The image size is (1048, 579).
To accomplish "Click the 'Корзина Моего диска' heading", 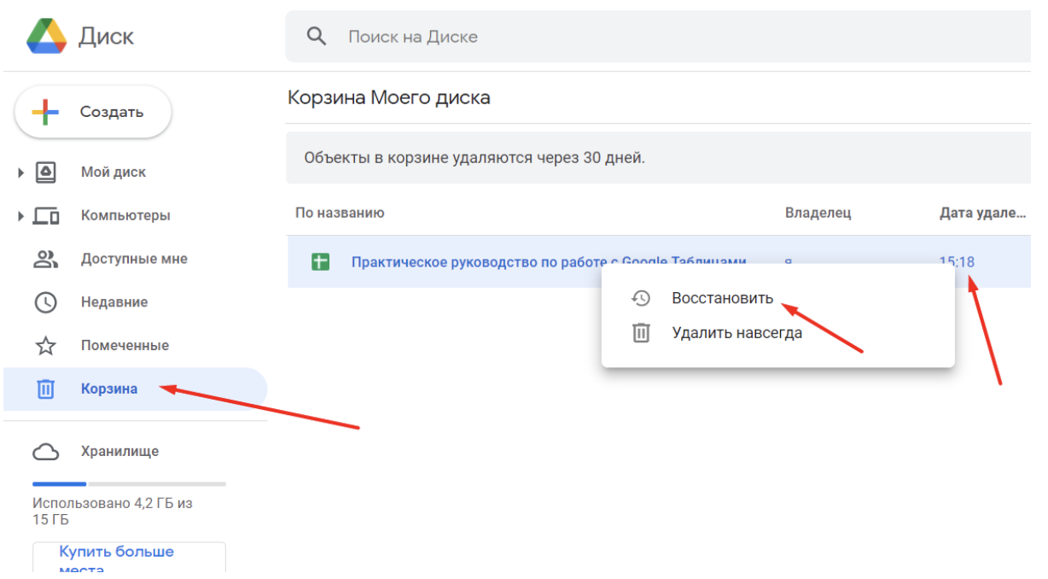I will click(x=389, y=97).
